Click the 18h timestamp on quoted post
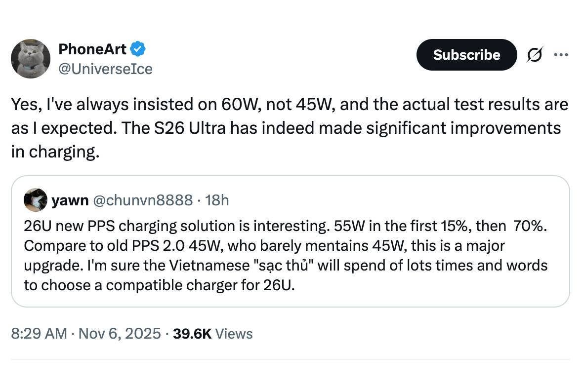583x387 pixels. click(x=217, y=200)
